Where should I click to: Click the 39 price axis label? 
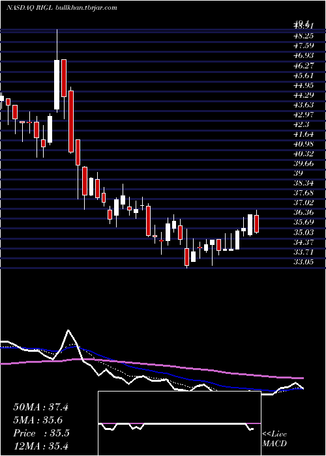pos(299,173)
